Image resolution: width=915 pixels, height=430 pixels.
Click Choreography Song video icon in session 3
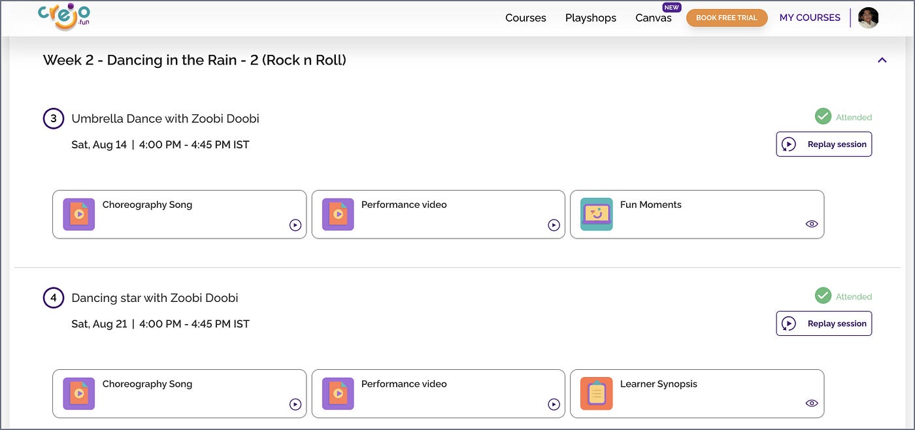coord(79,214)
